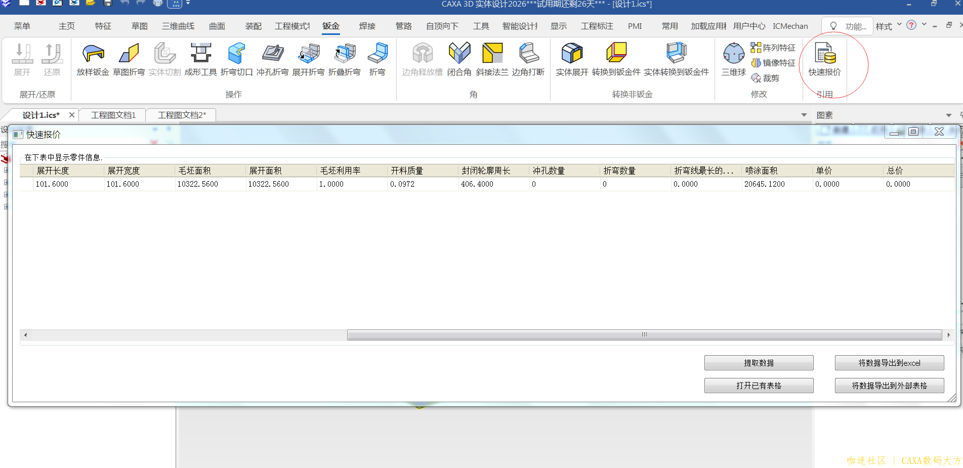Click the horizontal scrollbar thumb in table
This screenshot has width=963, height=468.
(x=644, y=335)
